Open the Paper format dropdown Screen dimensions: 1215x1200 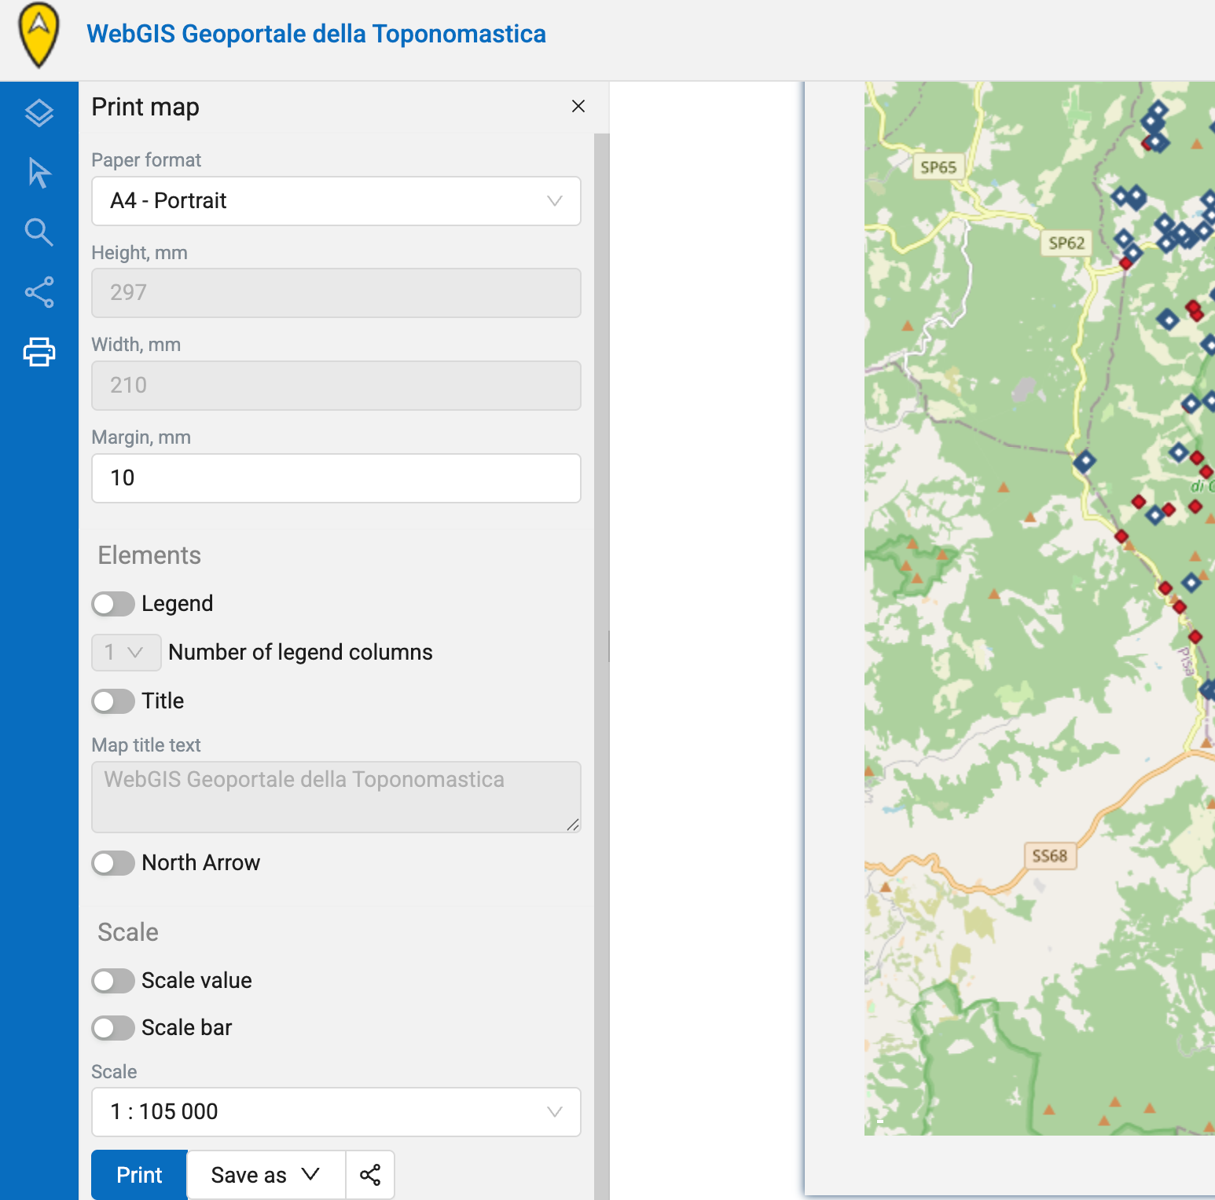[x=336, y=201]
